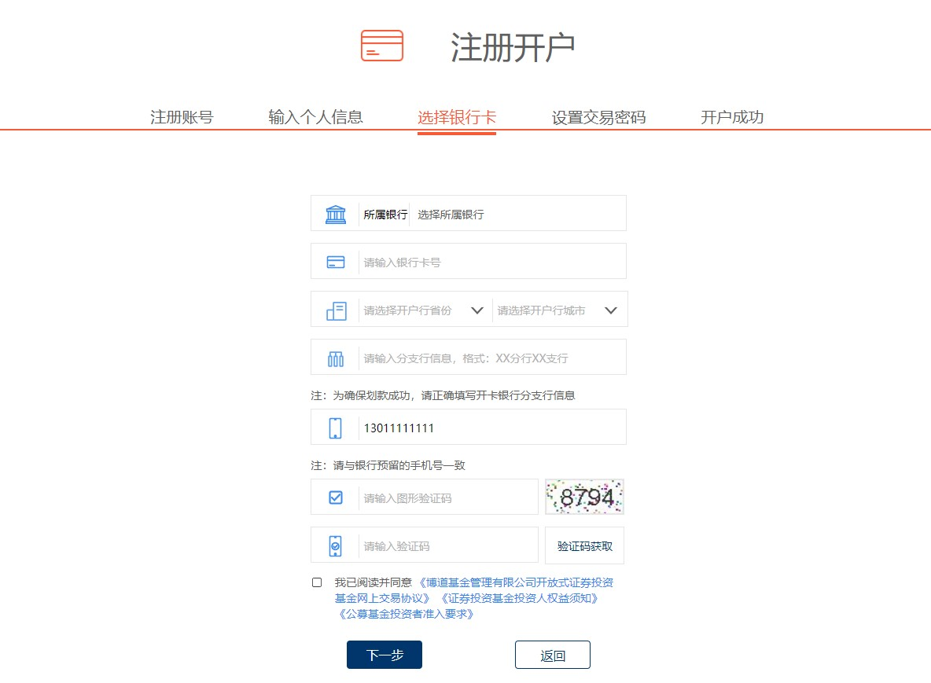Go to the 输入个人信息 step tab
This screenshot has height=683, width=931.
pyautogui.click(x=315, y=117)
